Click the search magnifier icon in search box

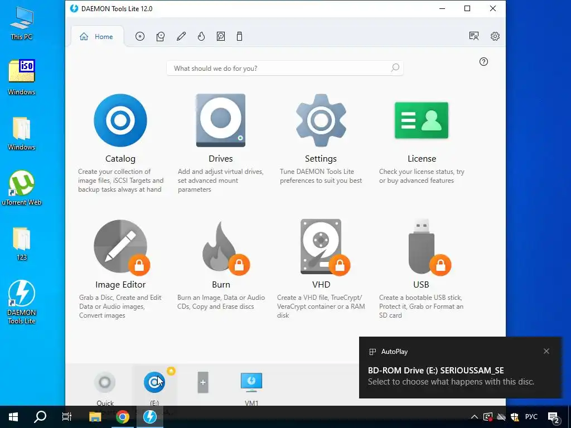[x=395, y=67]
